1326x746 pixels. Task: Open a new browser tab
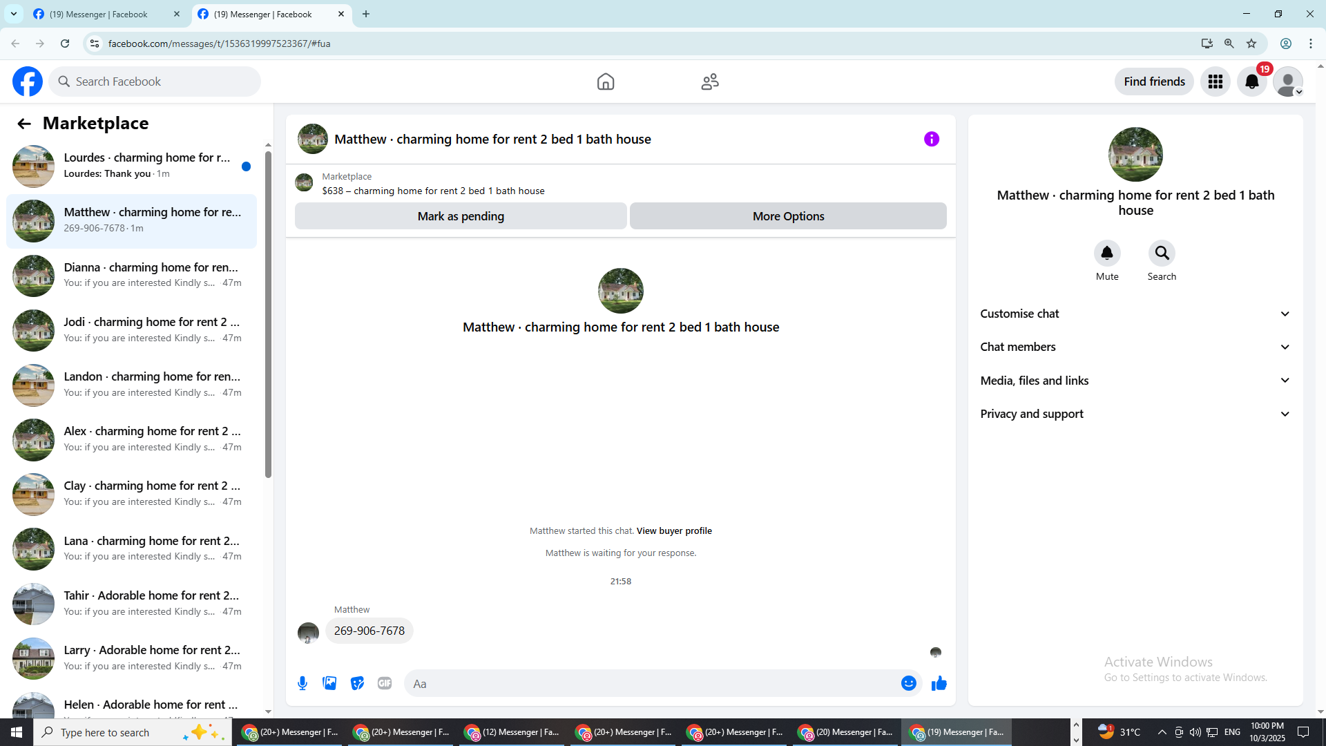[x=366, y=14]
